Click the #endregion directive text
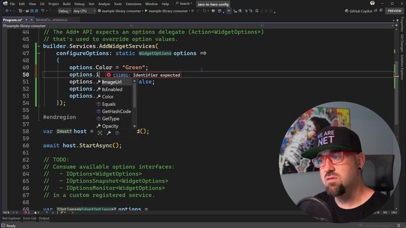The width and height of the screenshot is (406, 228). point(60,117)
